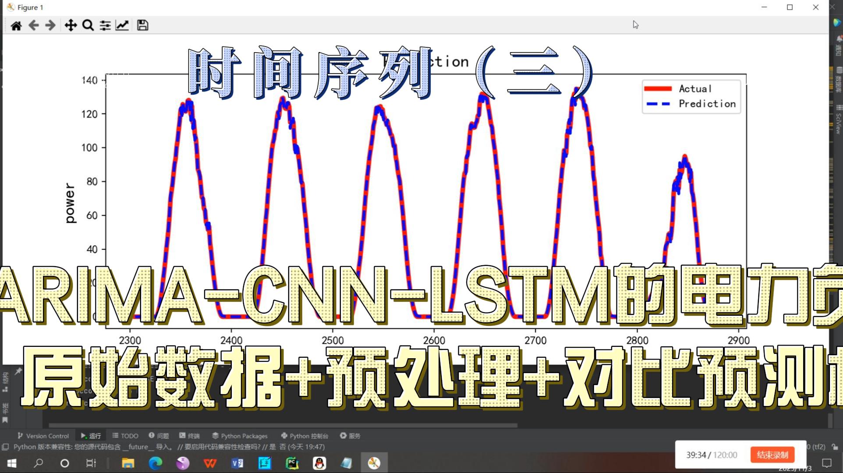Open the Python Packages panel
This screenshot has height=473, width=843.
click(x=240, y=436)
